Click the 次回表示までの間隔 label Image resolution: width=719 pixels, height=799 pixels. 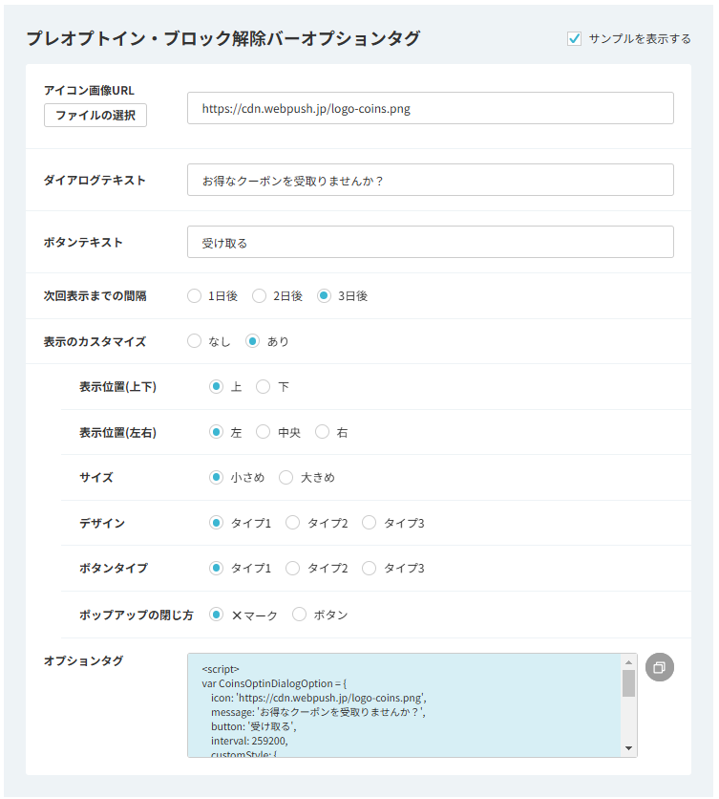(x=95, y=296)
